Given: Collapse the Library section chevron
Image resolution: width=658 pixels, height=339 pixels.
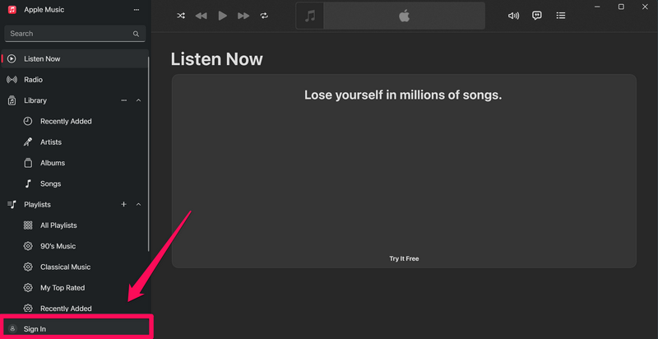Looking at the screenshot, I should [138, 100].
